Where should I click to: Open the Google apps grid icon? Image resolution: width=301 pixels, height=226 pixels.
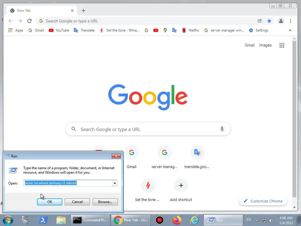(282, 45)
